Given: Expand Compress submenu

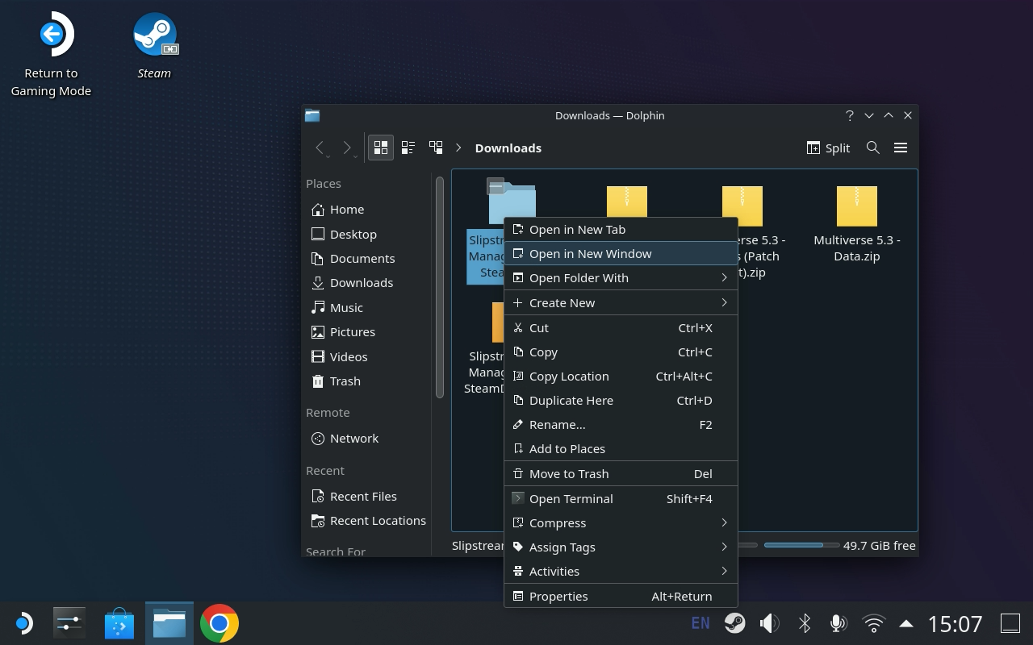Looking at the screenshot, I should point(621,522).
